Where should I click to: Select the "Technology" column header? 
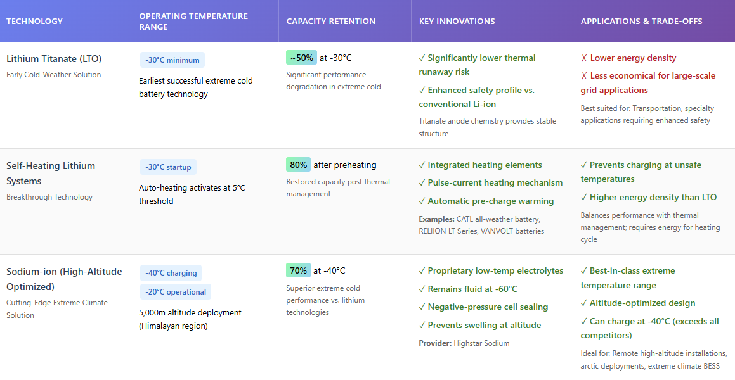pos(35,22)
